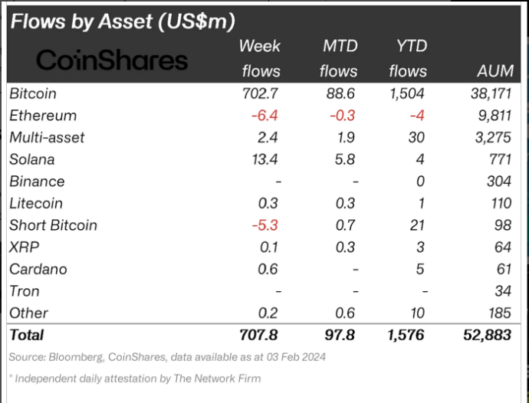Click Ethereum's red -6.4 week flows value

tap(264, 116)
